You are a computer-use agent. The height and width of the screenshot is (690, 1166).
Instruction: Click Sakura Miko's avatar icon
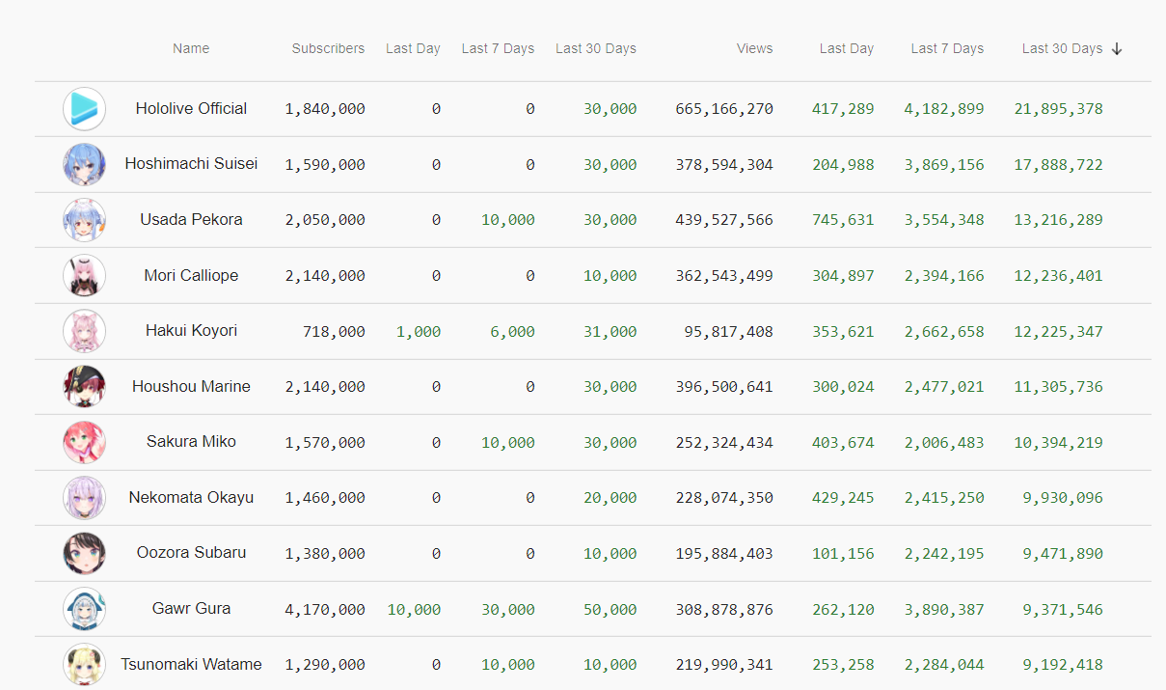pyautogui.click(x=84, y=442)
